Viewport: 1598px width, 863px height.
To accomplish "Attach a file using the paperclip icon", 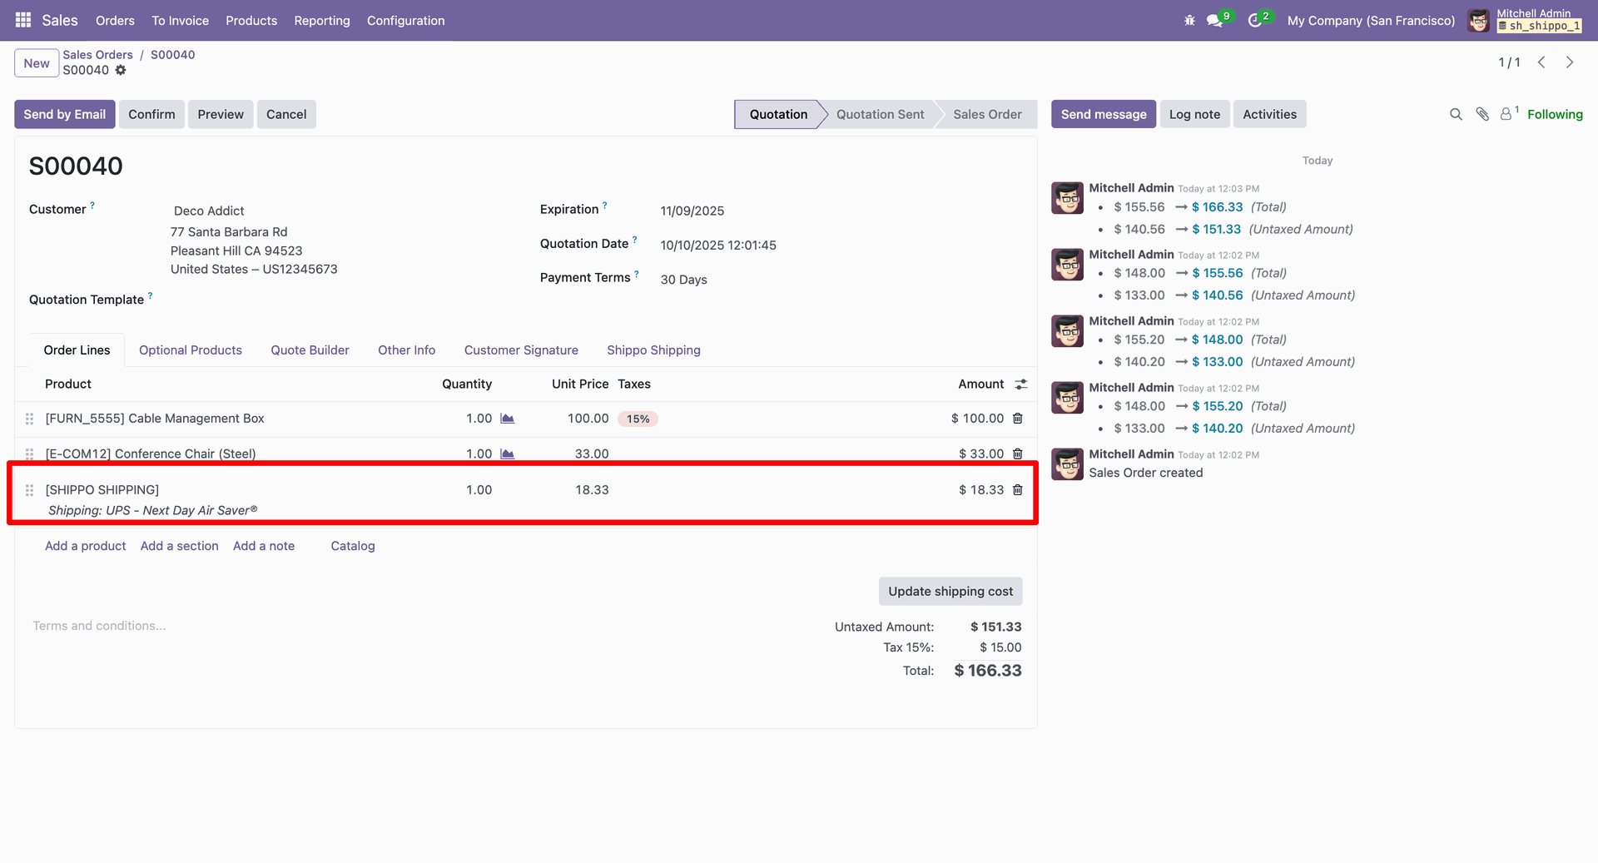I will [1482, 115].
